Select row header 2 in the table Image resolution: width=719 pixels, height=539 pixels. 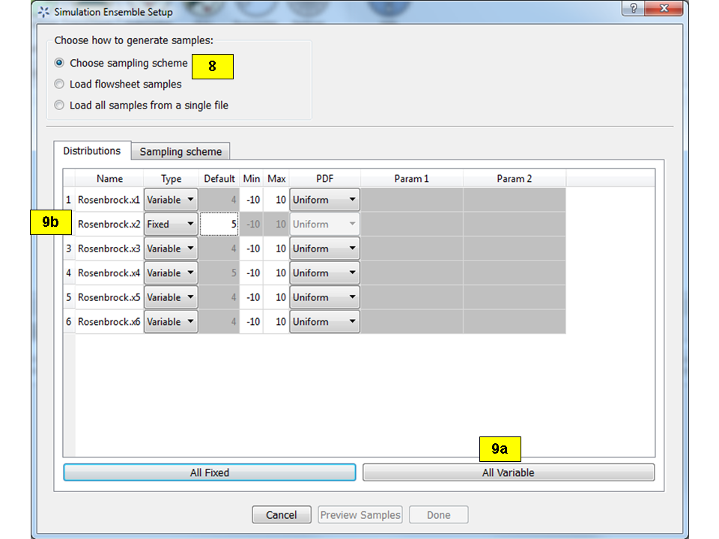click(x=68, y=223)
